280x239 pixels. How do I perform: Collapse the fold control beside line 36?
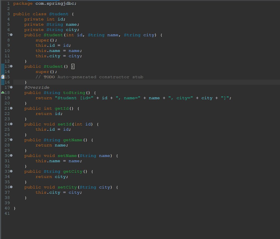(x=11, y=187)
